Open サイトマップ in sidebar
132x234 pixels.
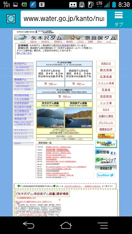click(x=23, y=134)
